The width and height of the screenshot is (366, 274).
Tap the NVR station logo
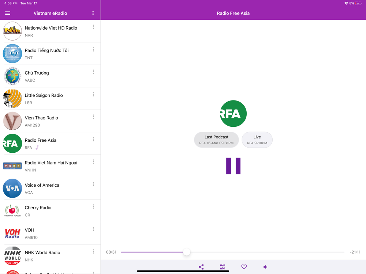click(x=12, y=31)
